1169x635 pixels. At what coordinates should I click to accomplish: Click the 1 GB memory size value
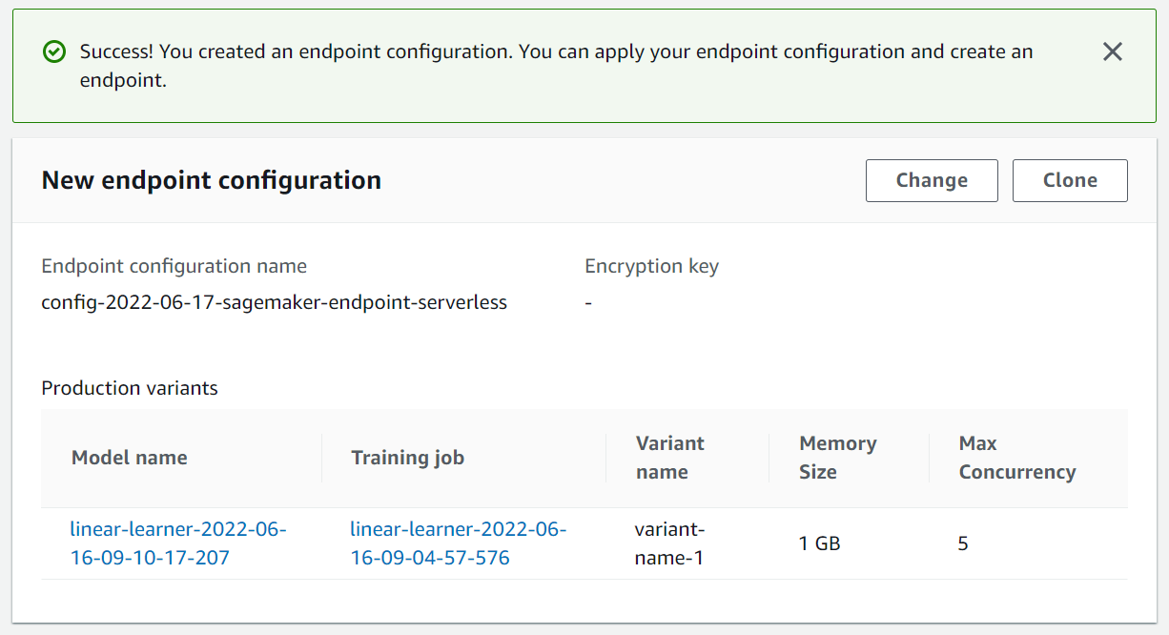[x=819, y=543]
